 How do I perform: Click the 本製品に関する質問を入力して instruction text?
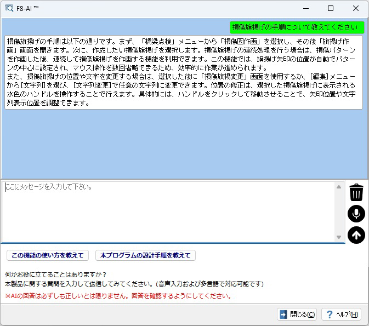(x=134, y=284)
